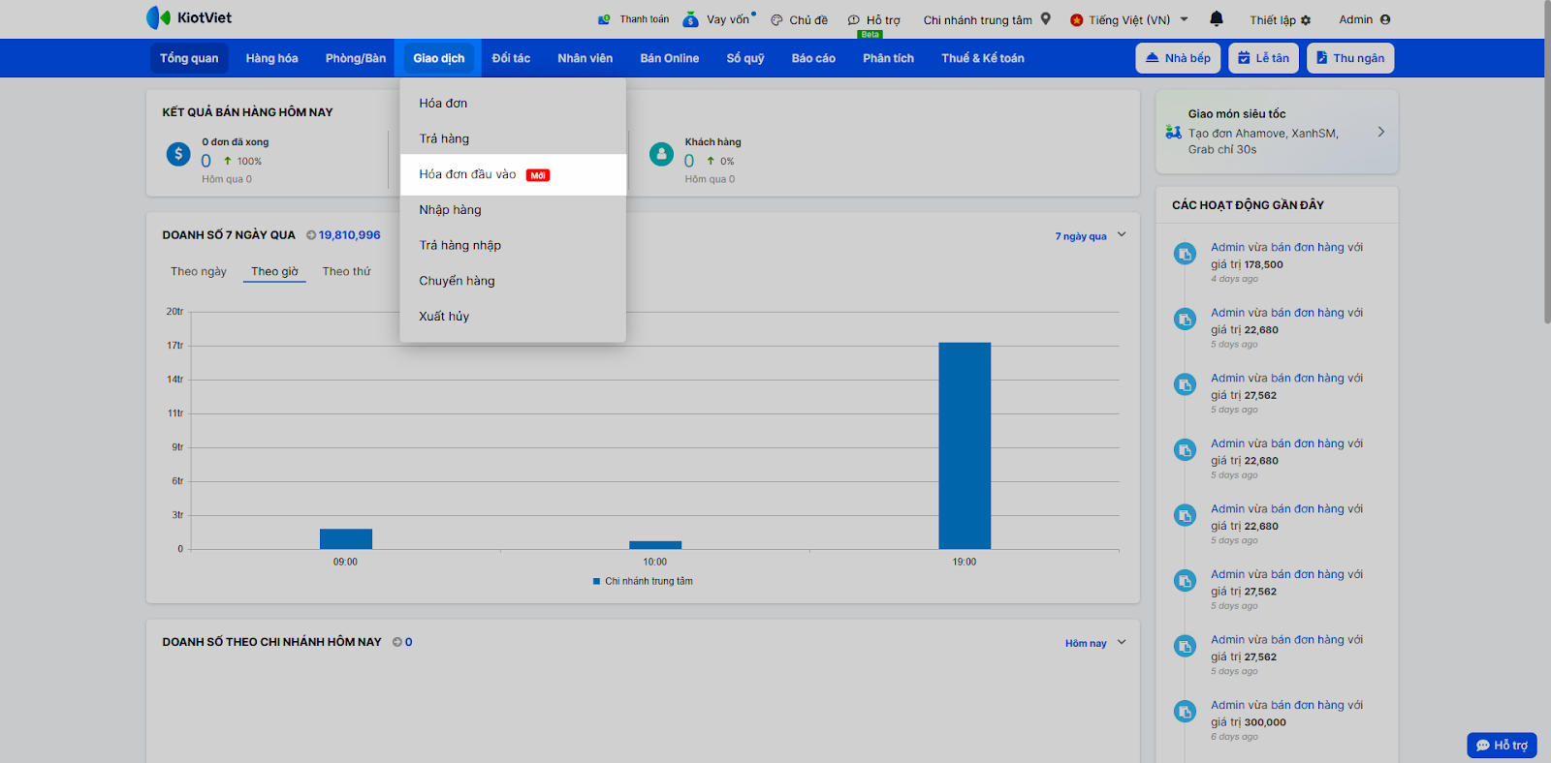Click the KiotViet logo
Viewport: 1551px width, 763px height.
pos(189,17)
